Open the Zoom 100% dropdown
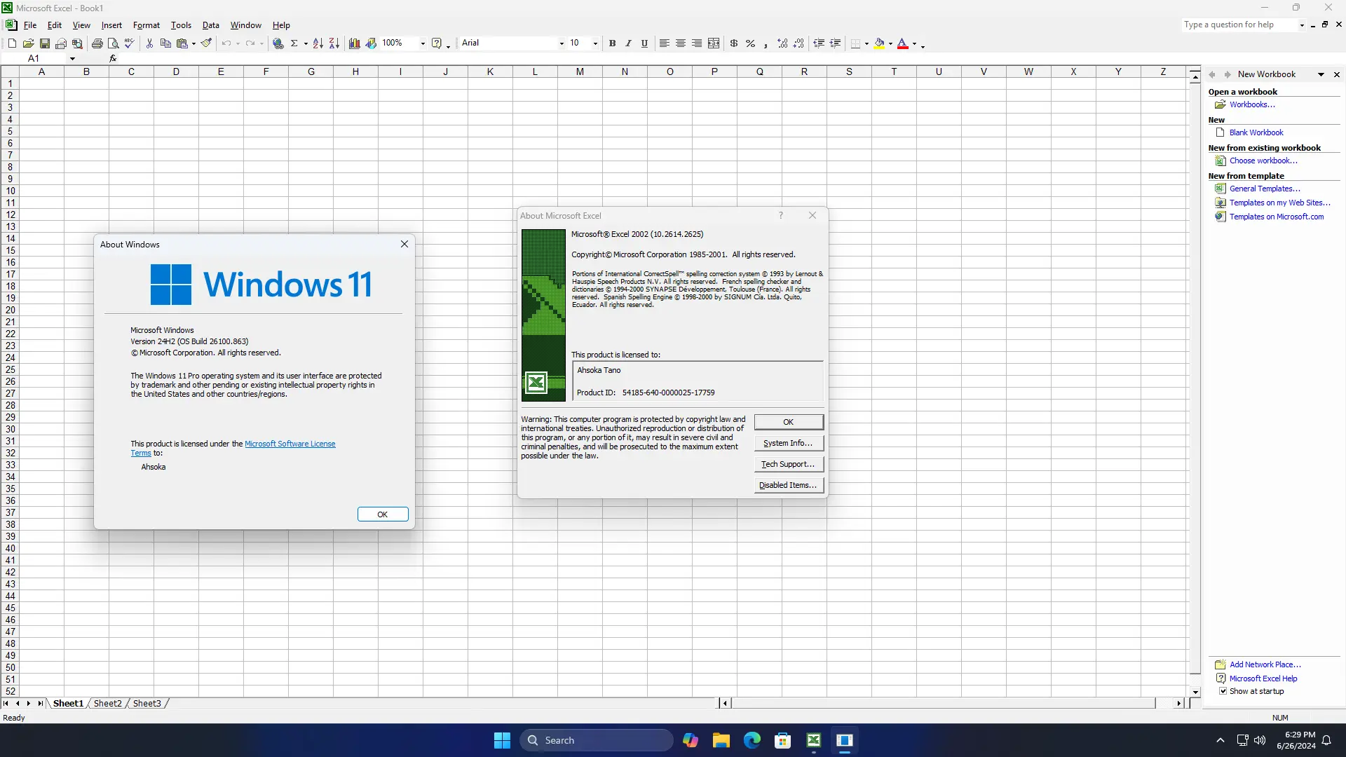 point(422,43)
